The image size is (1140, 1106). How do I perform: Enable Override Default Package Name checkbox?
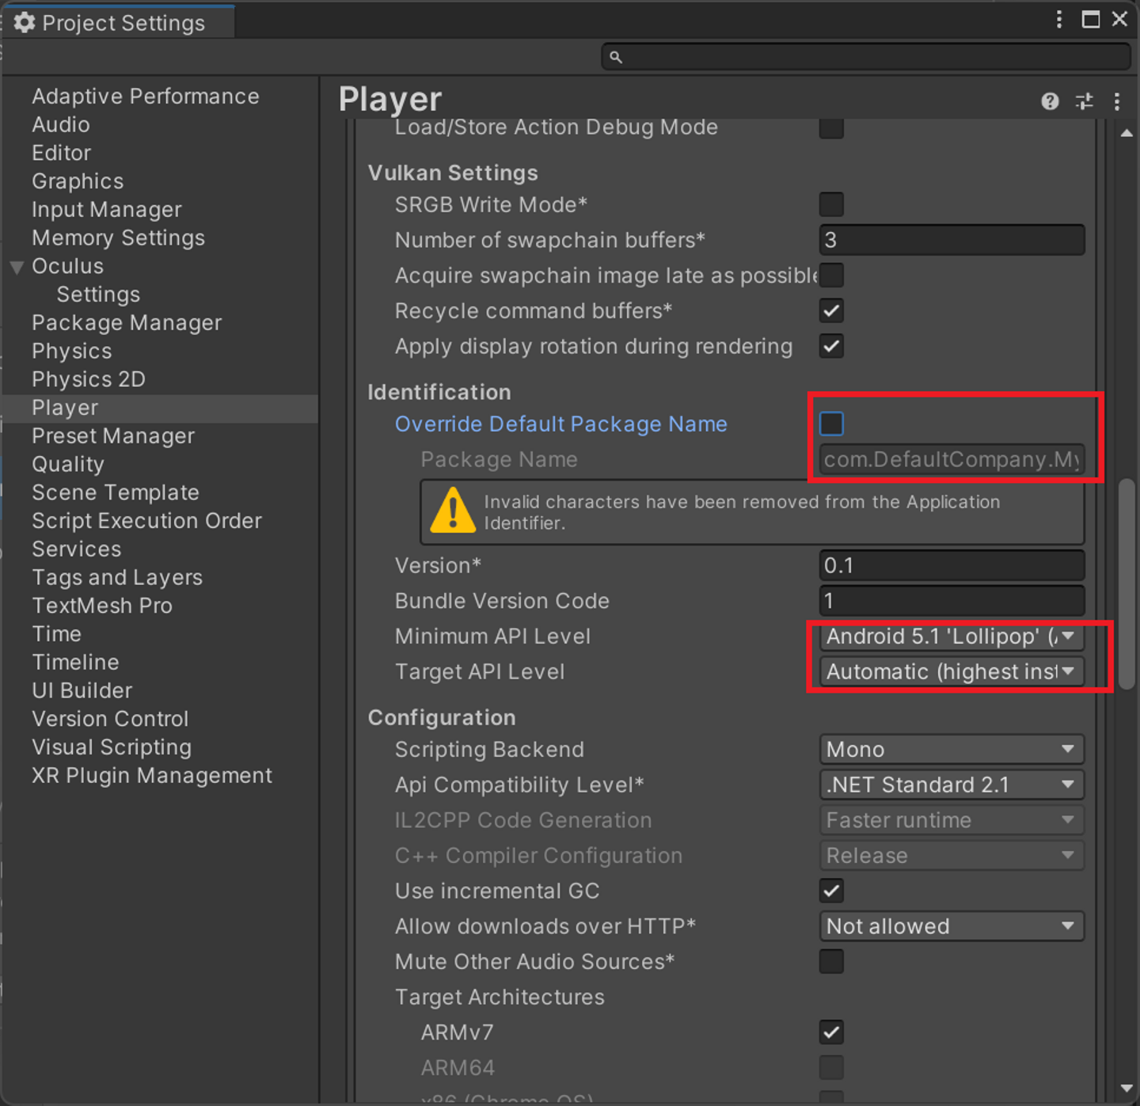coord(831,424)
